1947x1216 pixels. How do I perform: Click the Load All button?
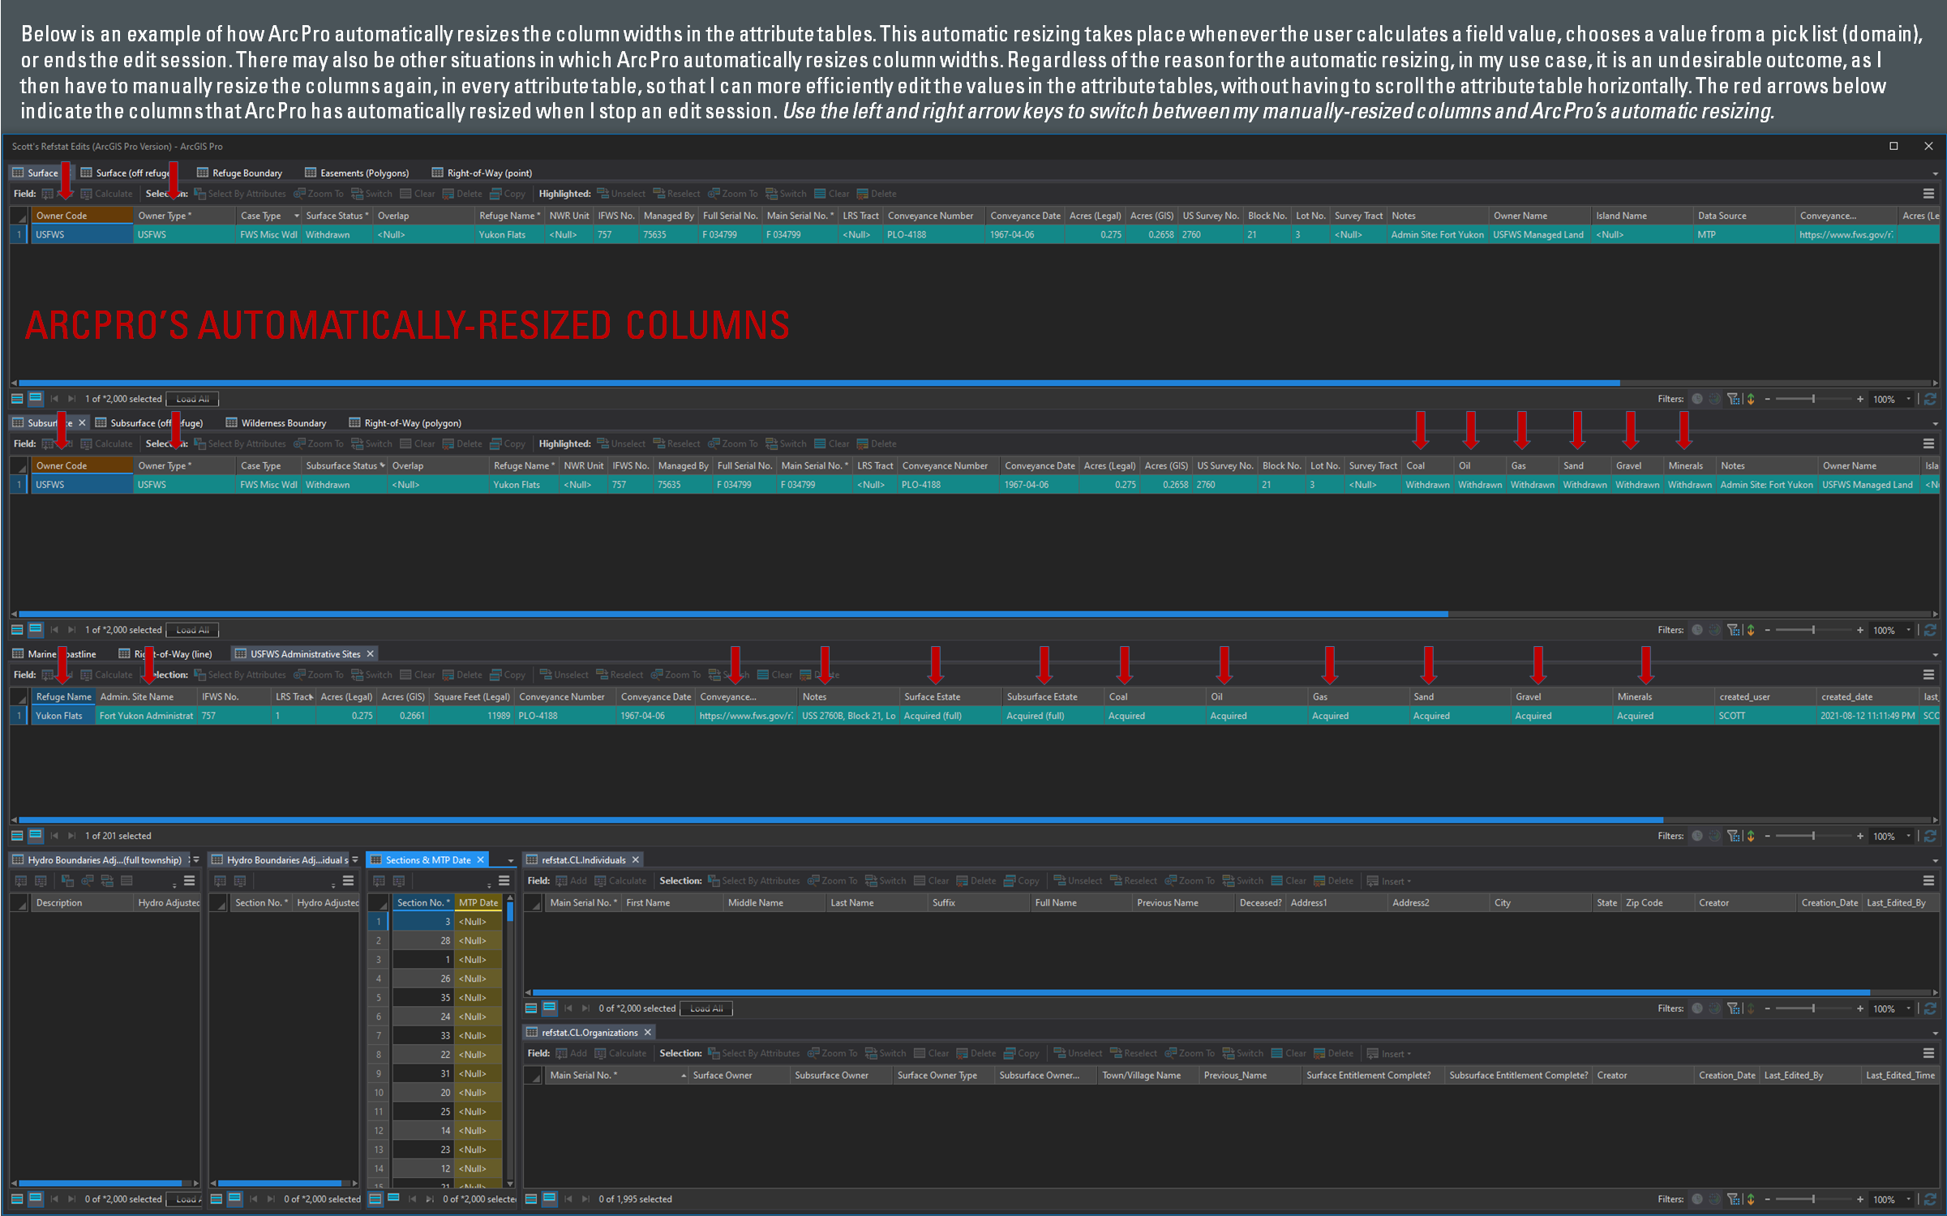[191, 398]
